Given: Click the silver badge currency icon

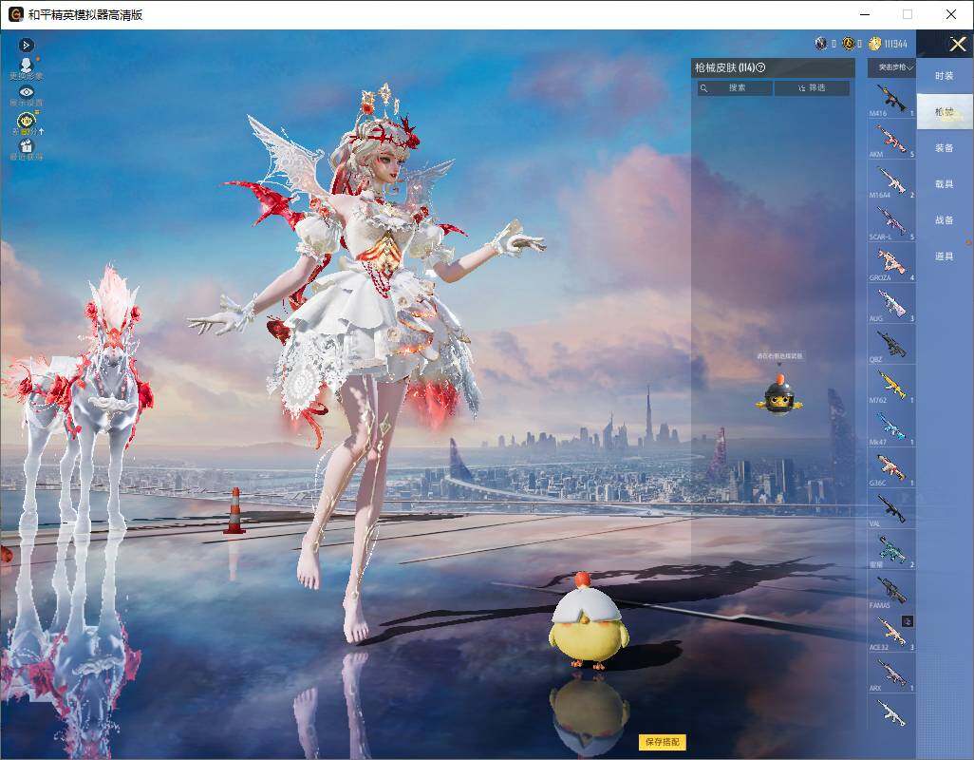Looking at the screenshot, I should coord(821,44).
